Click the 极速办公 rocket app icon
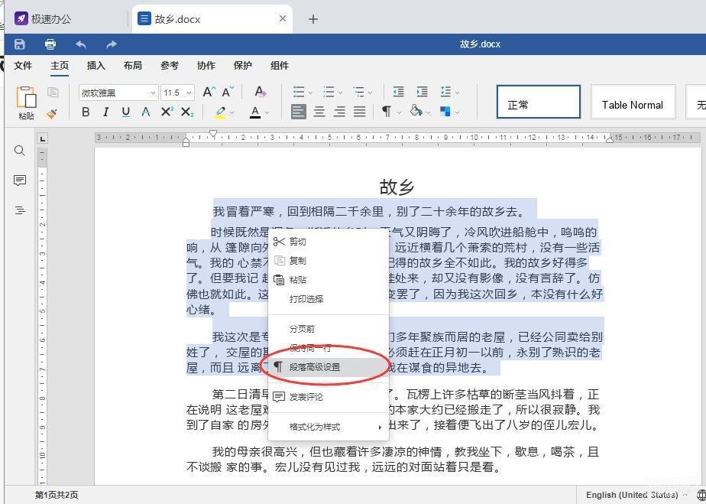 [21, 19]
